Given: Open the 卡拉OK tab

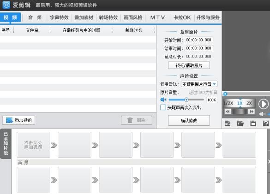Looking at the screenshot, I should pos(182,18).
